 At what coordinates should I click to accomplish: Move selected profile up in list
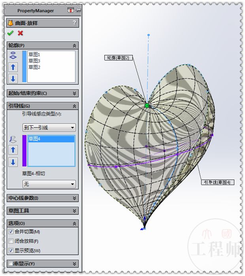pyautogui.click(x=13, y=67)
